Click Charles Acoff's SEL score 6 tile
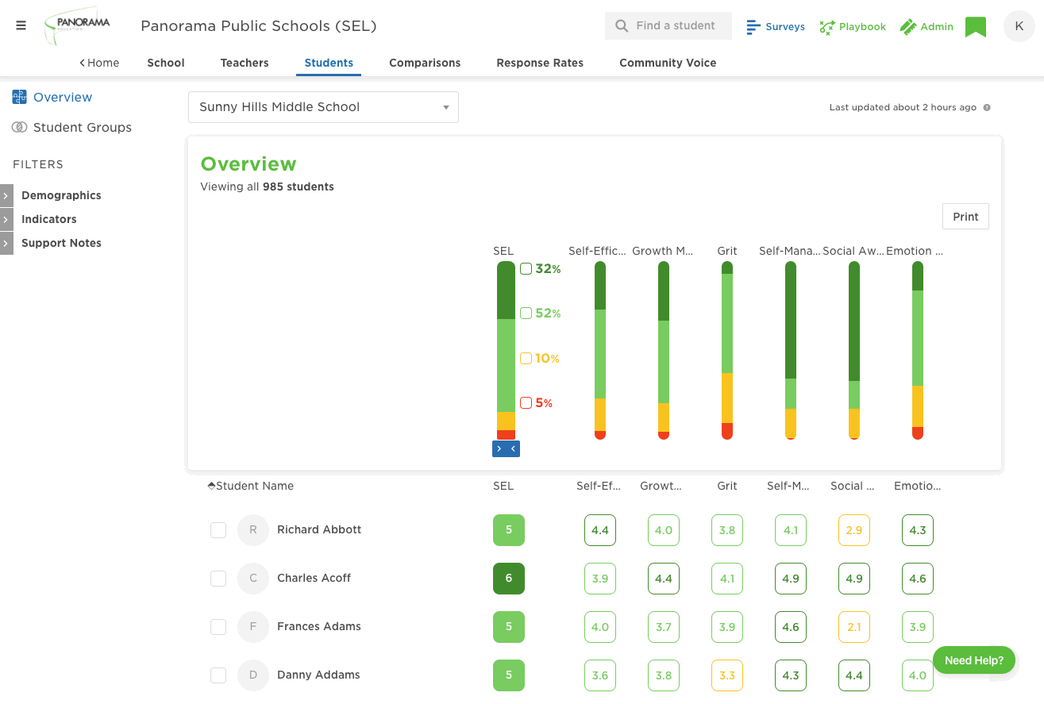1044x704 pixels. tap(509, 579)
